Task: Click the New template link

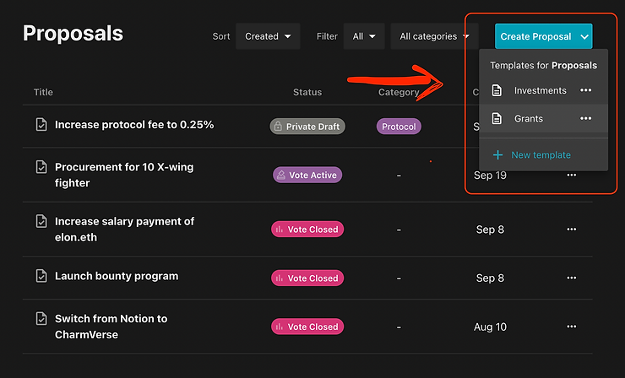Action: (541, 155)
